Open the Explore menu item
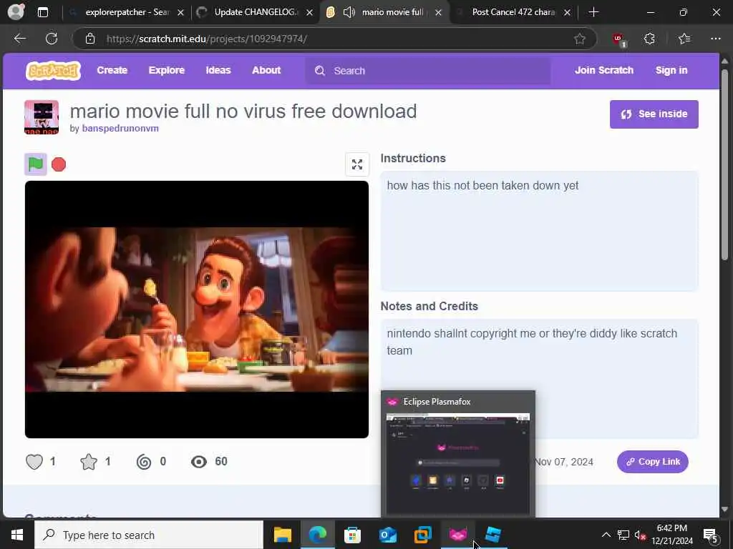This screenshot has height=549, width=733. click(x=166, y=71)
